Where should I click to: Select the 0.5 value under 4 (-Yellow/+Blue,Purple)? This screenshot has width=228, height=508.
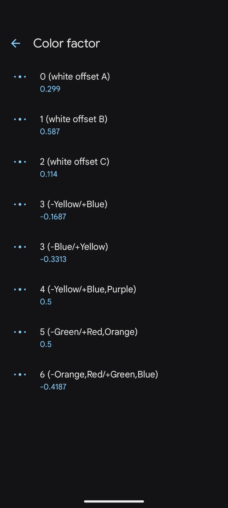tap(46, 301)
